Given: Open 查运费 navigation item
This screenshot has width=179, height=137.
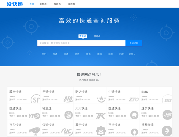Looking at the screenshot, I should 72,4.
